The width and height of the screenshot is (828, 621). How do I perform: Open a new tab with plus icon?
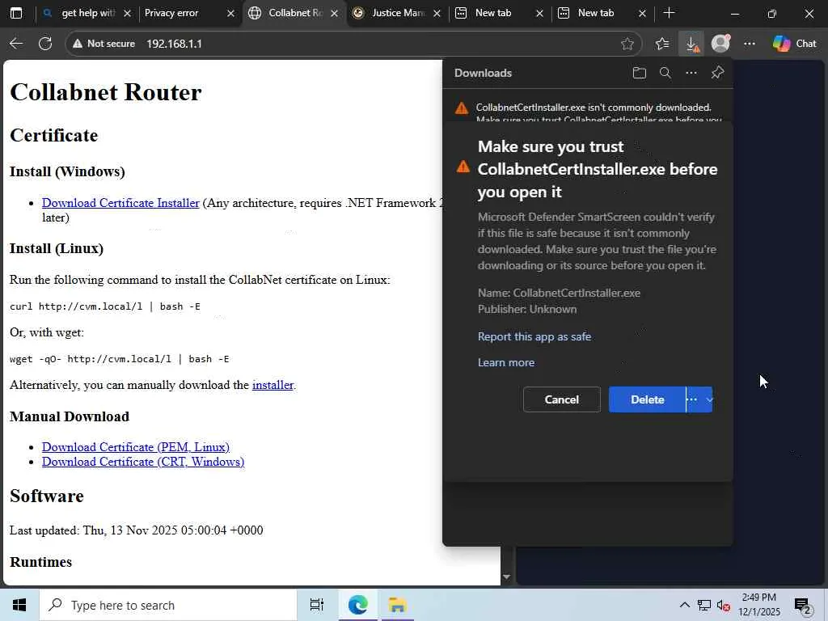[669, 13]
